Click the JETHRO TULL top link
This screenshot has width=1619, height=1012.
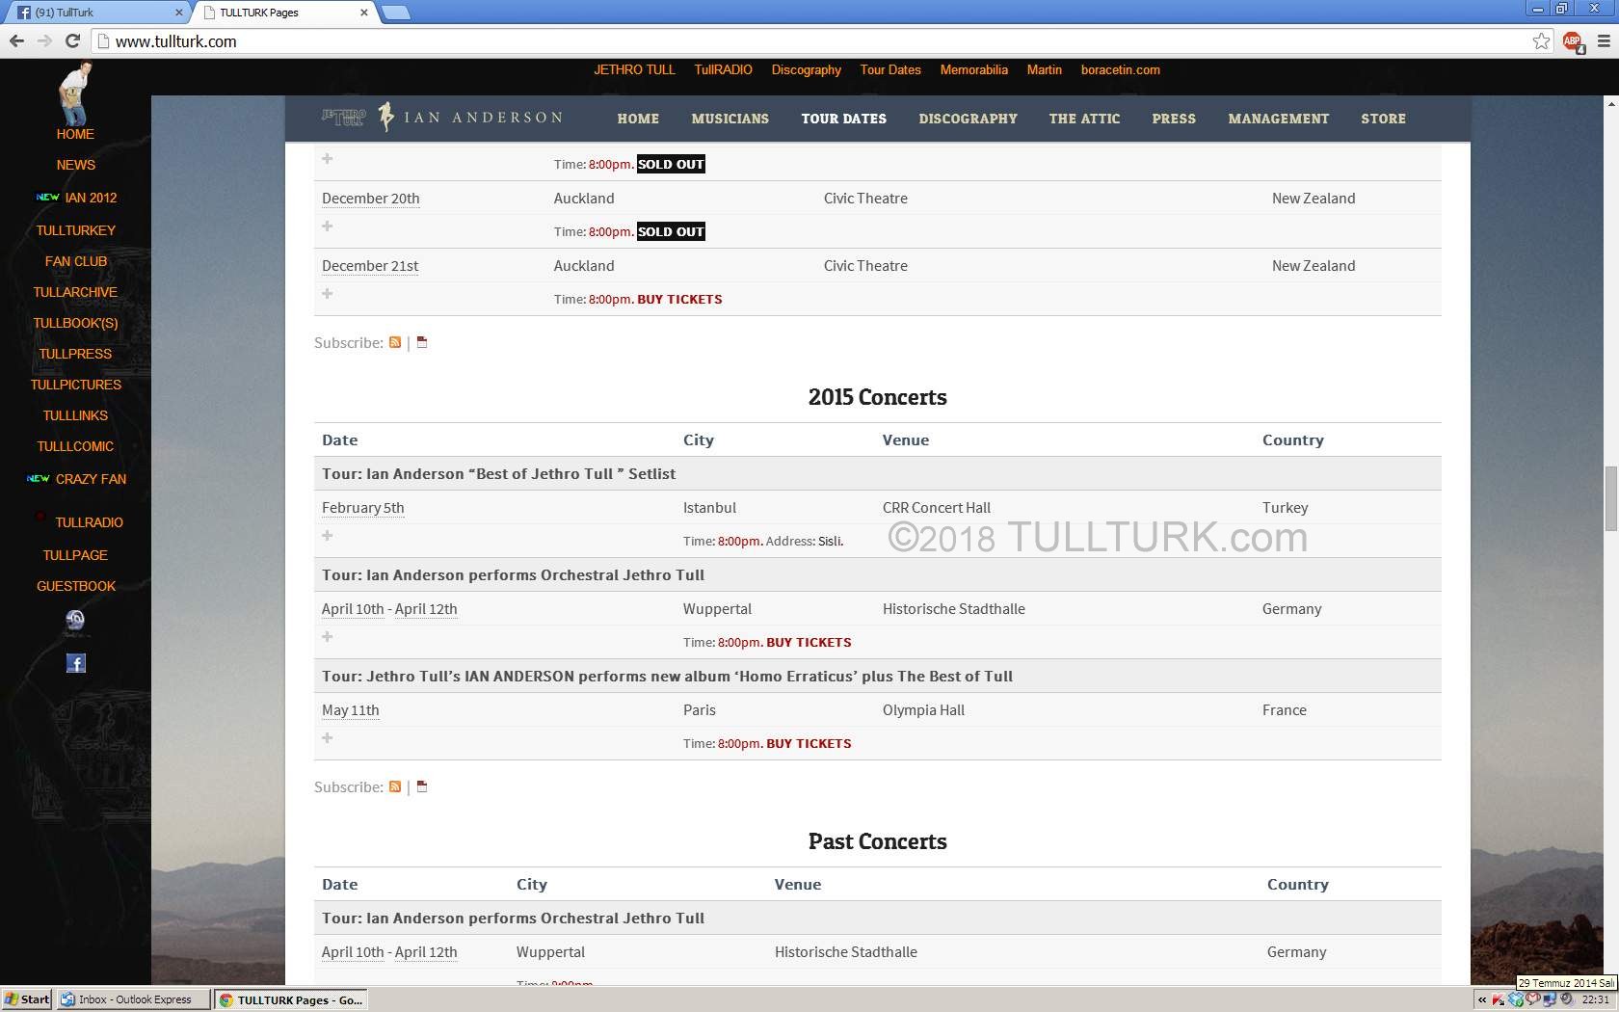click(x=634, y=69)
